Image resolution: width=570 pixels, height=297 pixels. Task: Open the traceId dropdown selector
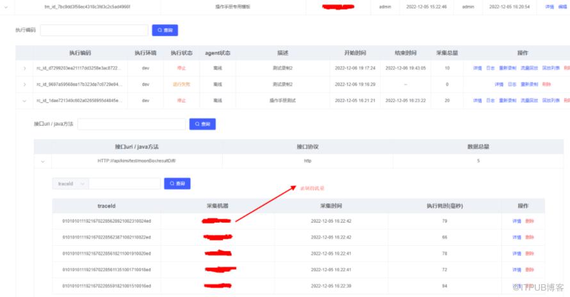pos(70,184)
